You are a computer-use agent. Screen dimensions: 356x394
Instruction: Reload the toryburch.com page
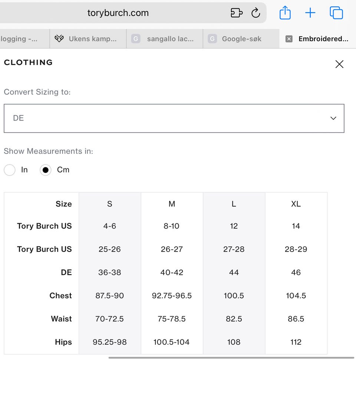[x=256, y=13]
